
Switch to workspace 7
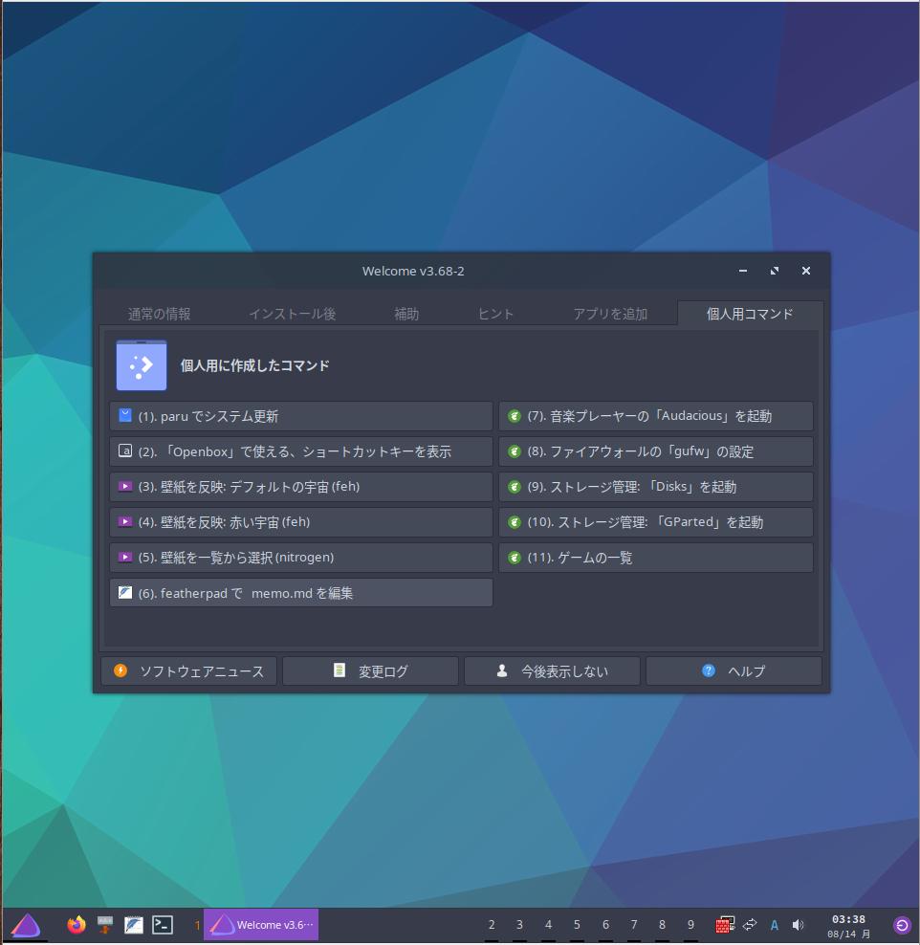click(634, 925)
